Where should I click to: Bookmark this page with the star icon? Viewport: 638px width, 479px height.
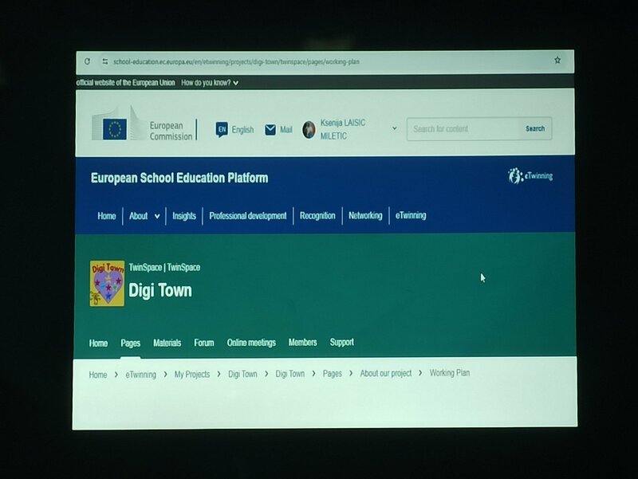click(x=557, y=61)
